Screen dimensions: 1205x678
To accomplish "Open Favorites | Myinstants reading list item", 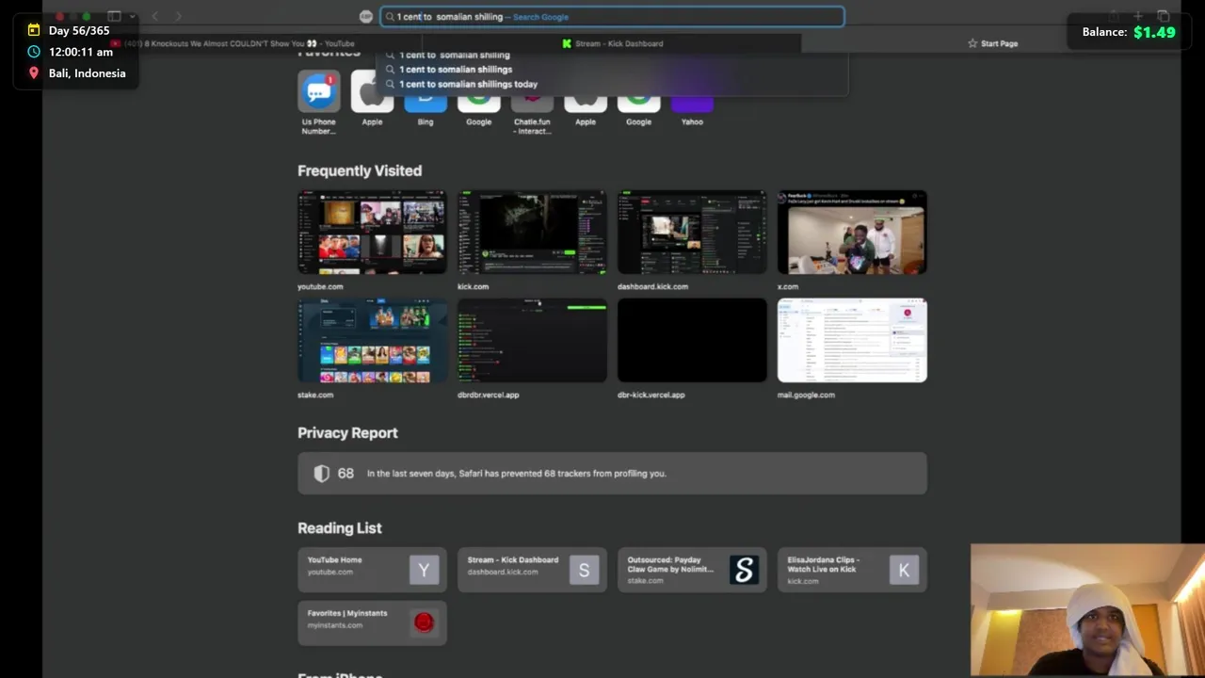I will coord(372,623).
